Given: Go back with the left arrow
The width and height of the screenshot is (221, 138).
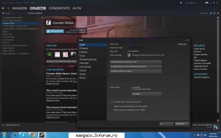Looking at the screenshot, I should pyautogui.click(x=3, y=8).
